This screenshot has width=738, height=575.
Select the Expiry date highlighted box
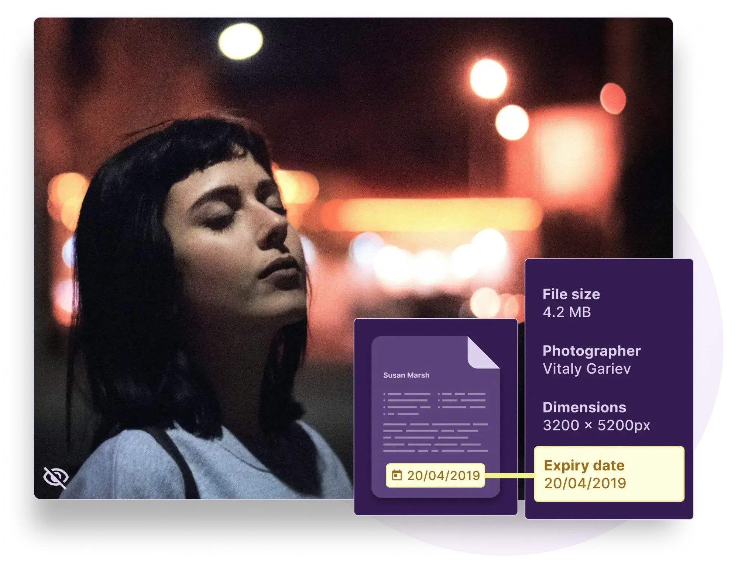609,474
